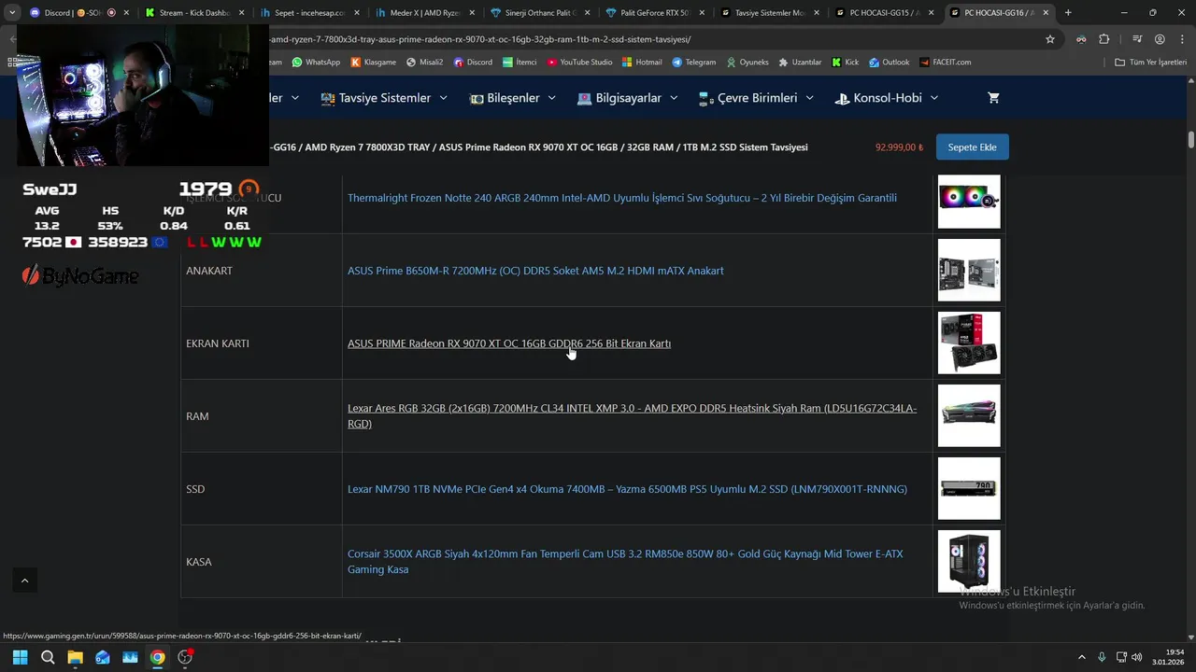Open the Telegram bookmark

(693, 62)
